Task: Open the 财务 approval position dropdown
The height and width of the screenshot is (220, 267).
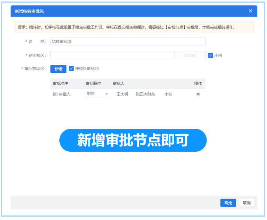Action: [x=97, y=93]
